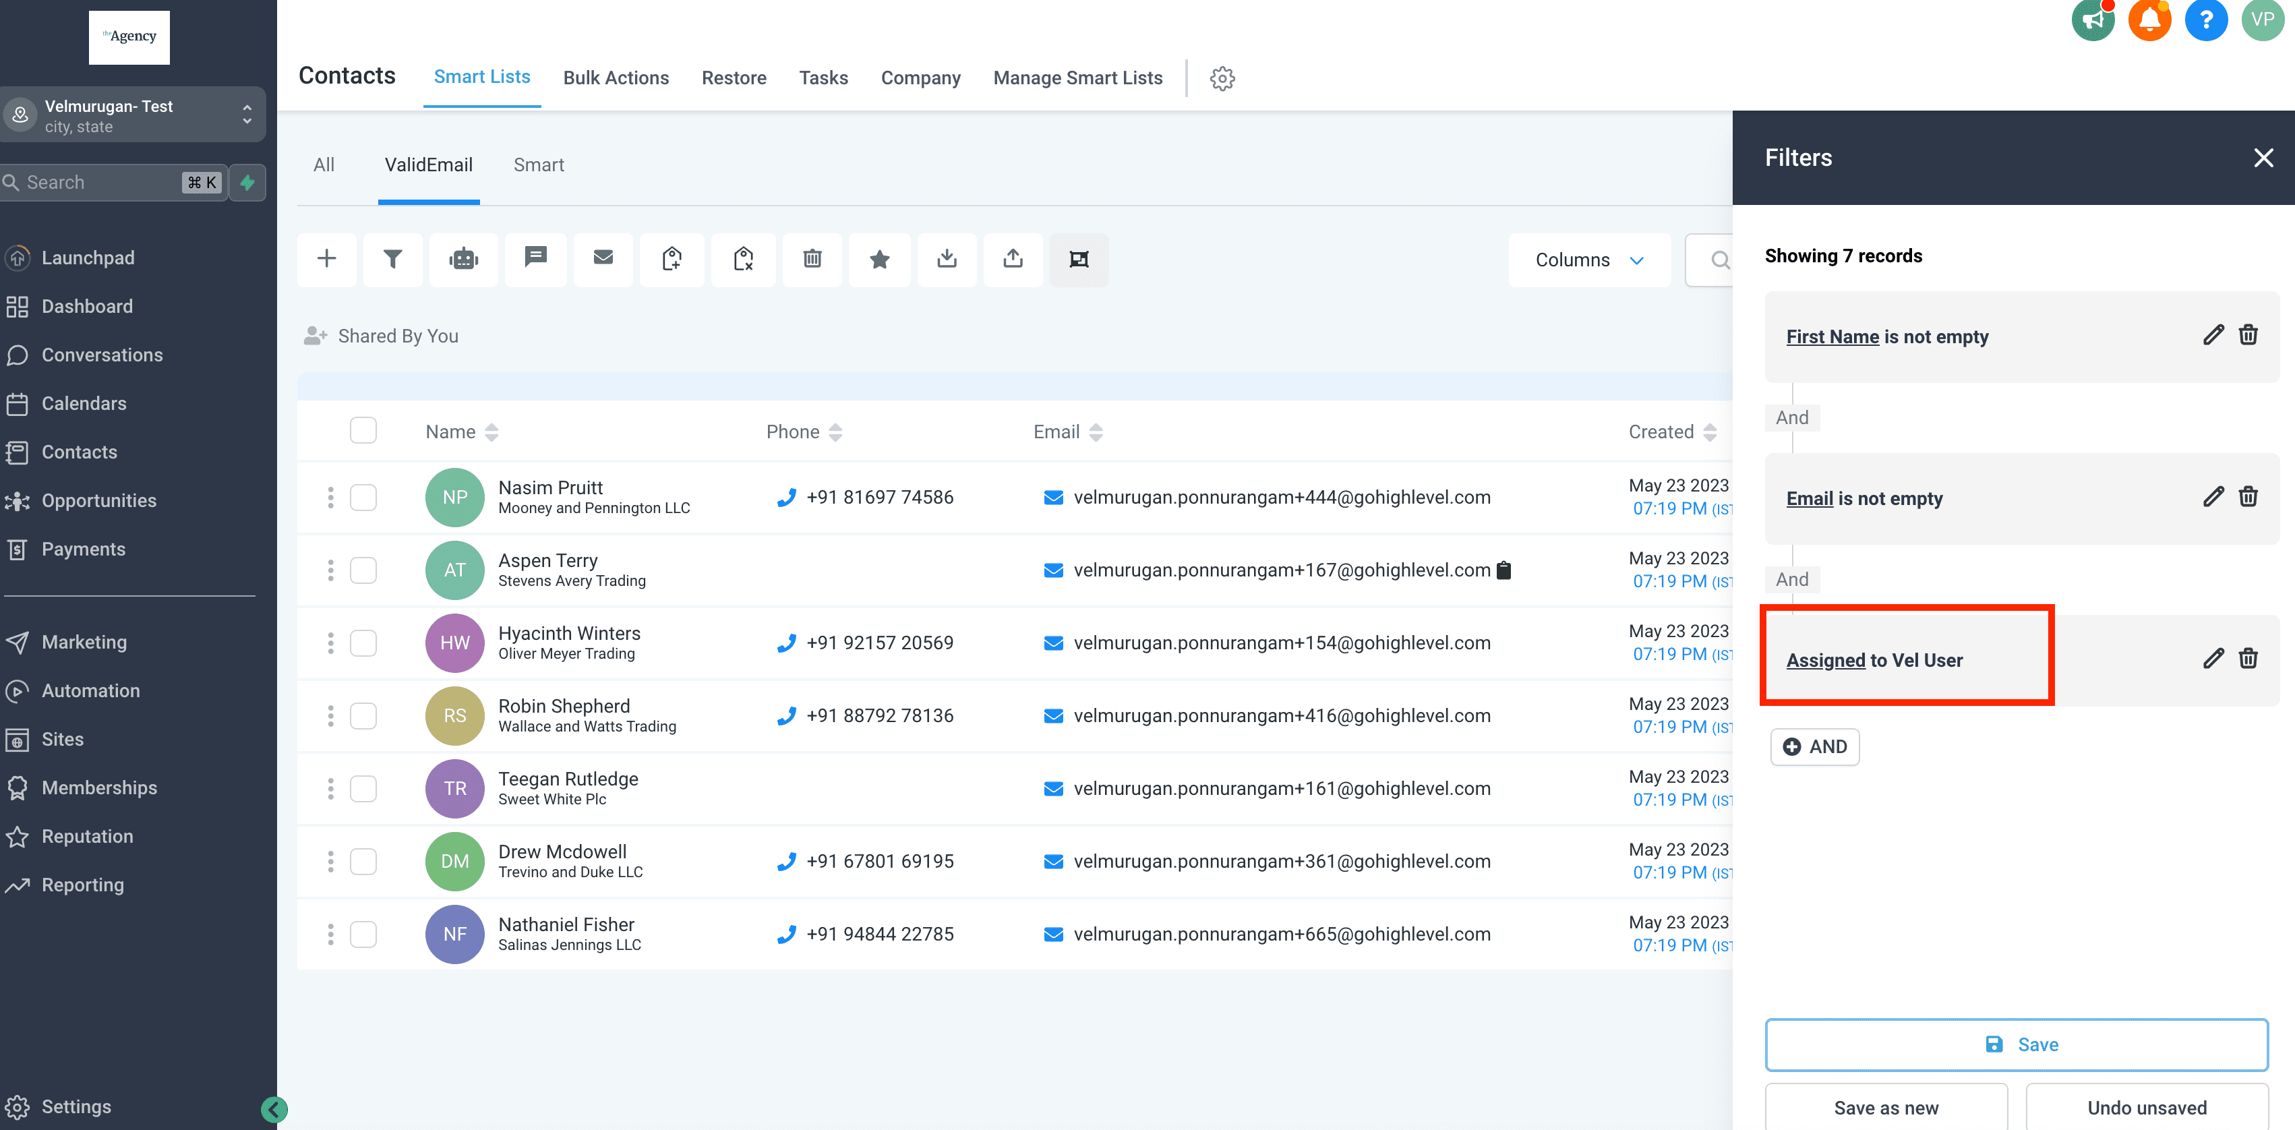Image resolution: width=2295 pixels, height=1130 pixels.
Task: Click the phone icon for Nasim Pruitt
Action: point(786,498)
